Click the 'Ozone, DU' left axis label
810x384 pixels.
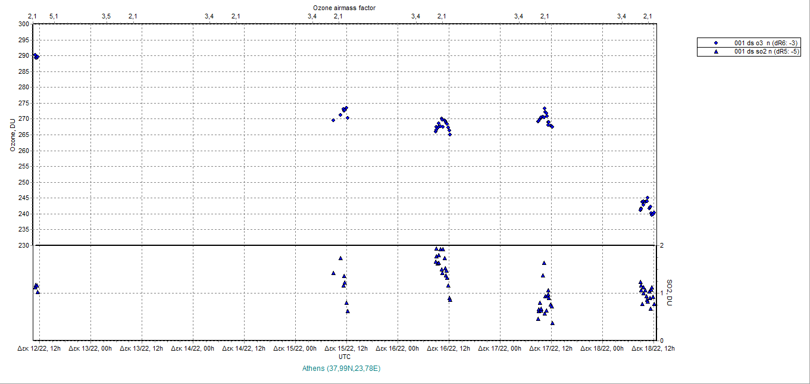click(x=12, y=135)
